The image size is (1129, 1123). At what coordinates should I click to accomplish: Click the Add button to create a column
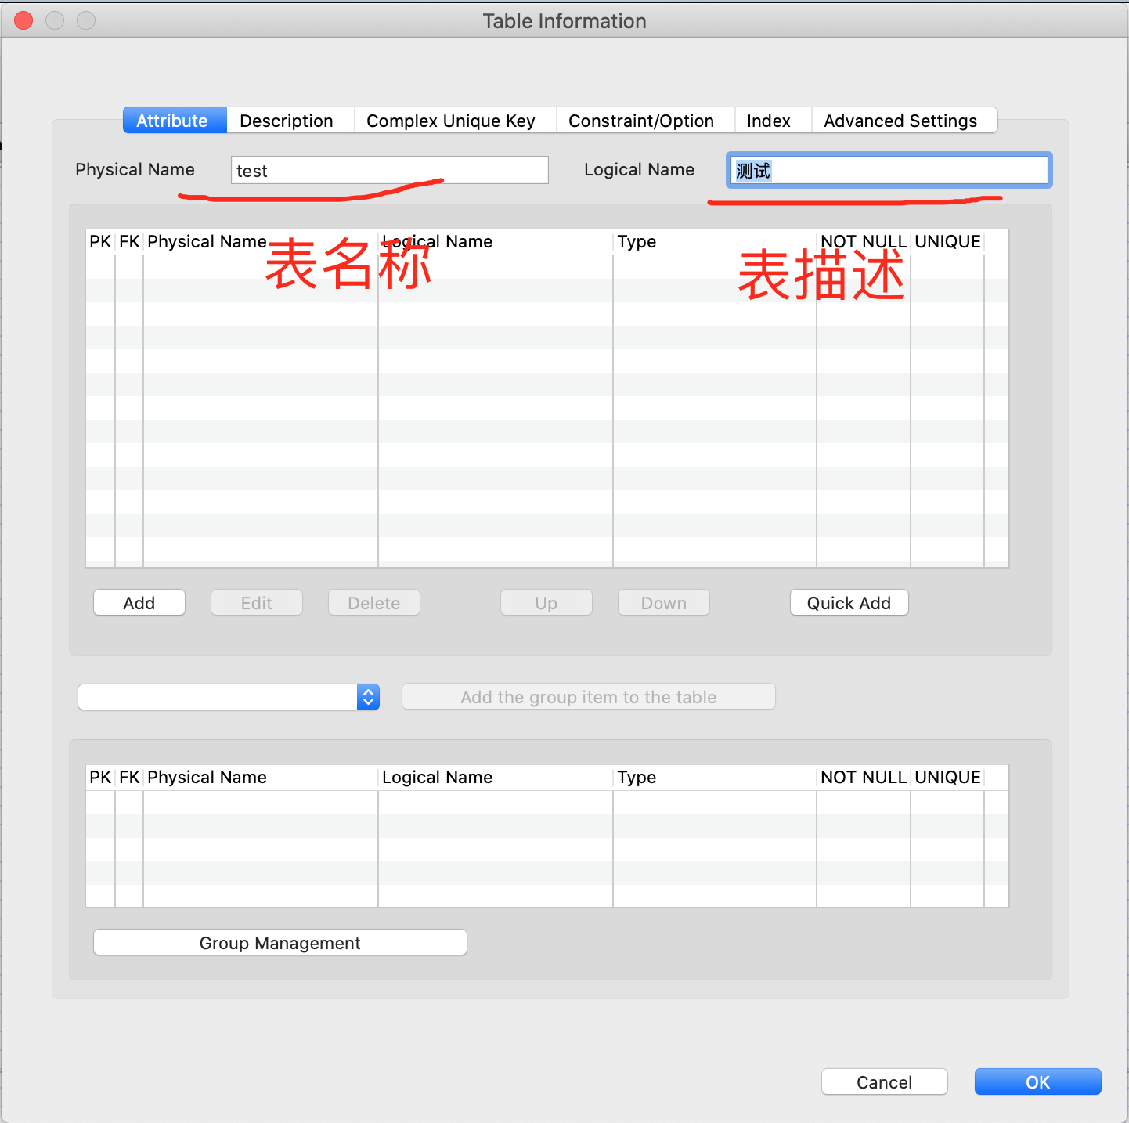click(139, 602)
